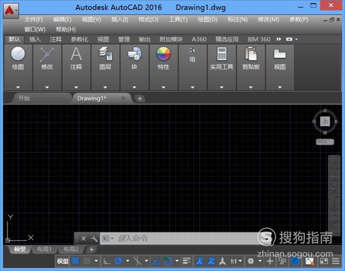Toggle snap mode dotted grid icon

point(86,261)
